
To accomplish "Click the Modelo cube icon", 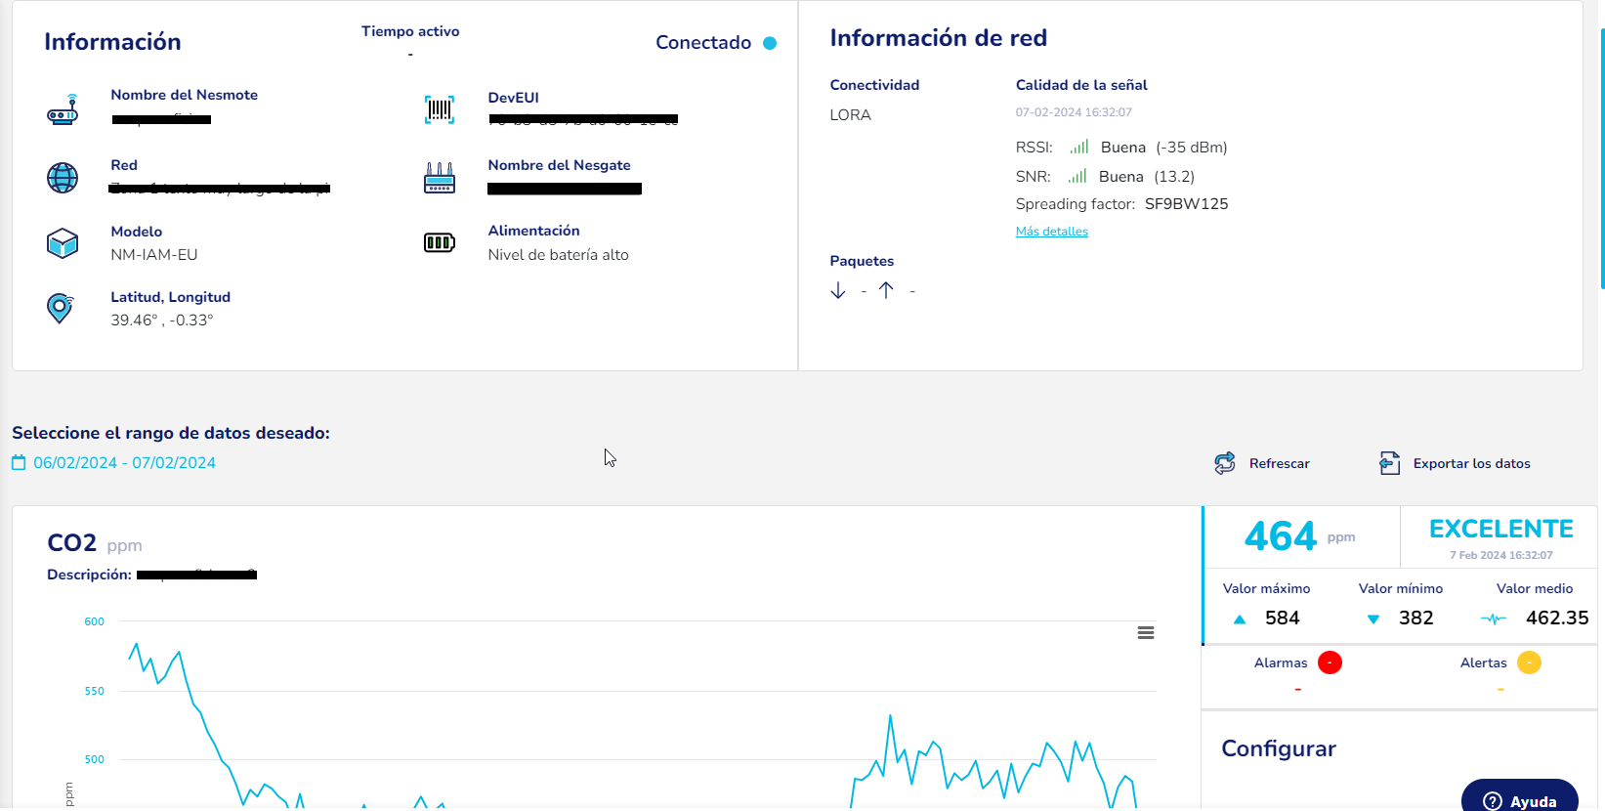I will tap(63, 243).
